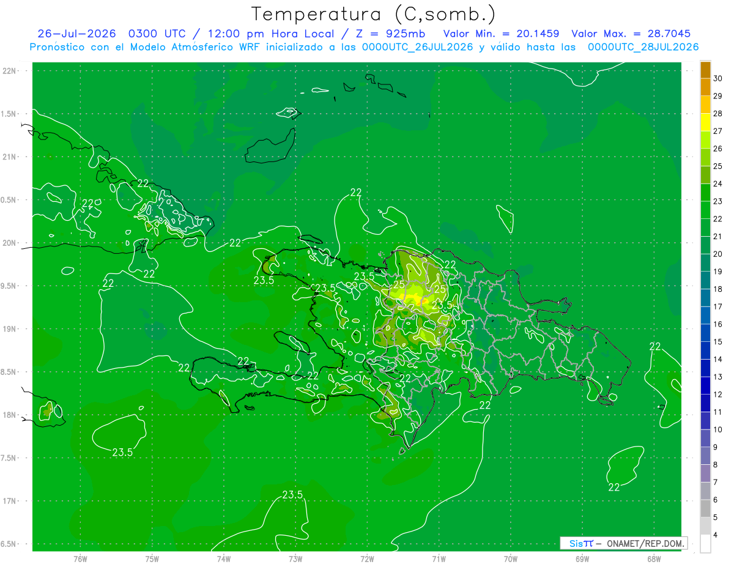Screen dimensions: 734x567
Task: Click the '71W' longitude axis label
Action: click(x=439, y=558)
